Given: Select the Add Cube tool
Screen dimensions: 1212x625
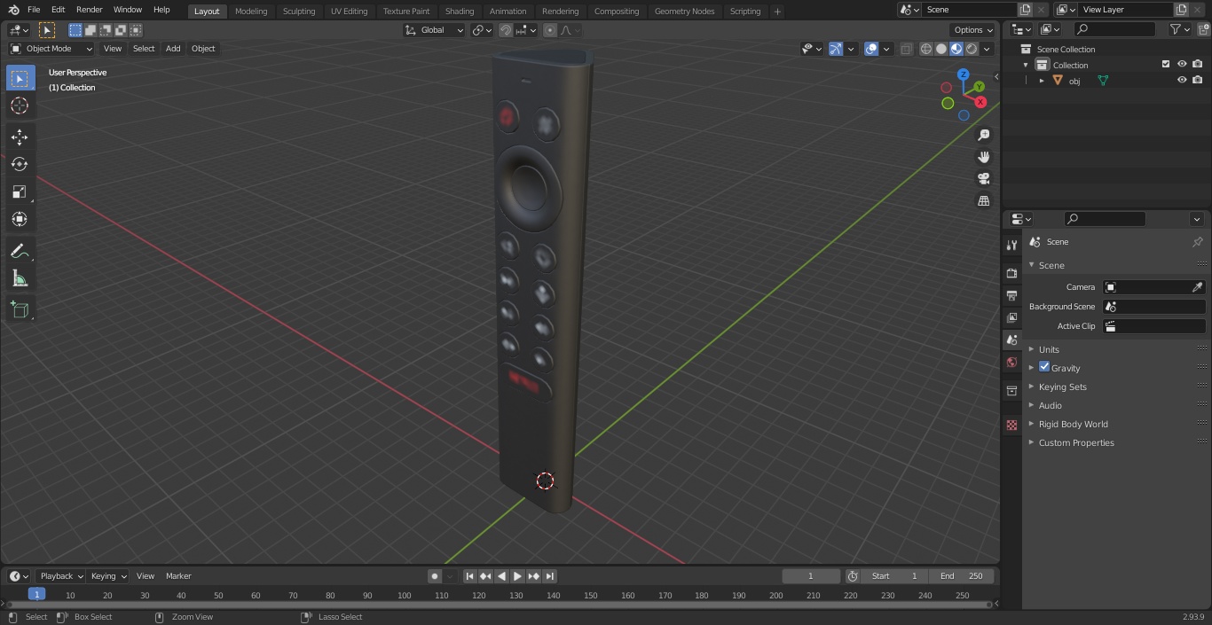Looking at the screenshot, I should pos(20,310).
